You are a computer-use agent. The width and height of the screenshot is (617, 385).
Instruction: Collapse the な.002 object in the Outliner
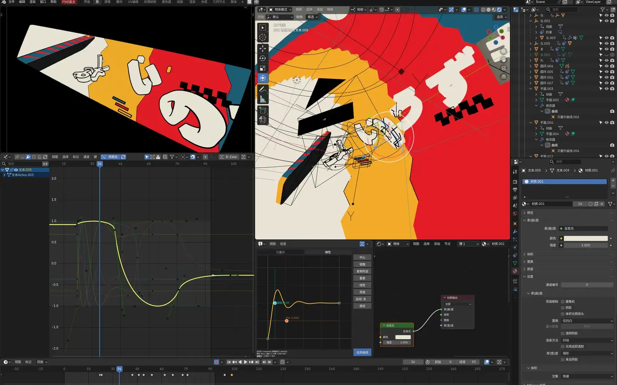530,21
